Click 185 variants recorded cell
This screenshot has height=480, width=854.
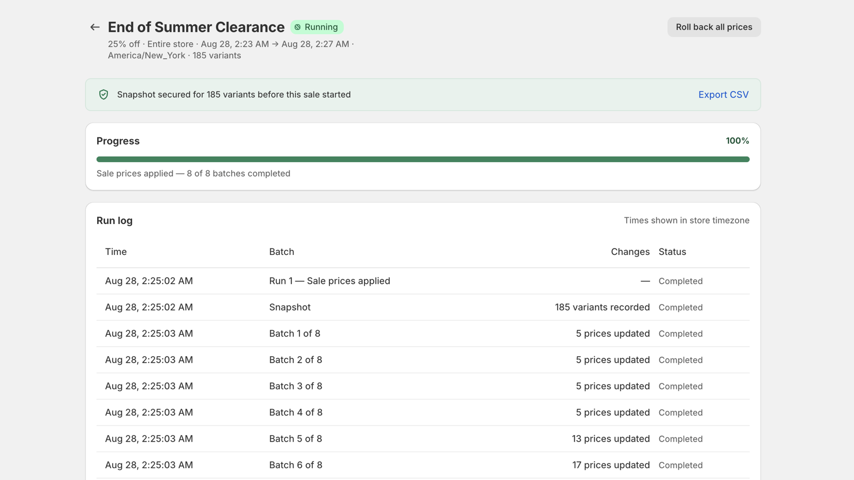[602, 307]
